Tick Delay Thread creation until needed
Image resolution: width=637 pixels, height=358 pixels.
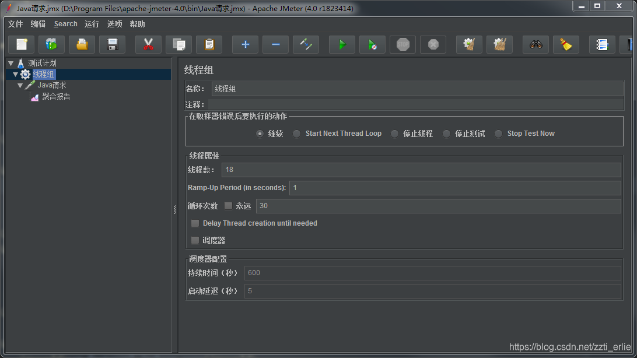(x=195, y=223)
